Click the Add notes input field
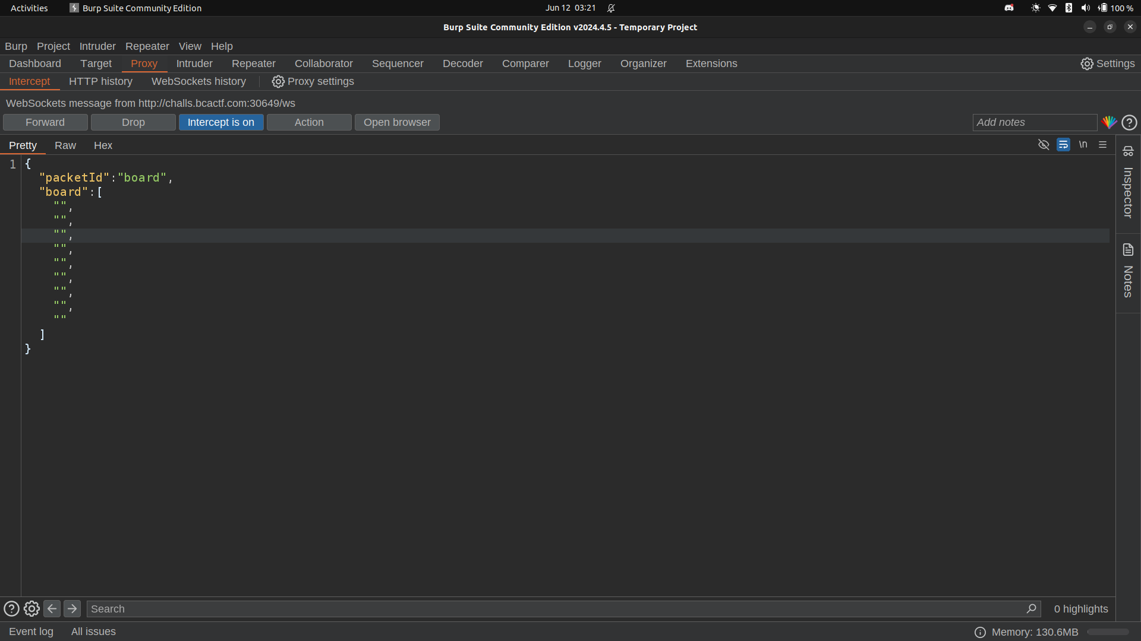Viewport: 1141px width, 641px height. coord(1034,122)
